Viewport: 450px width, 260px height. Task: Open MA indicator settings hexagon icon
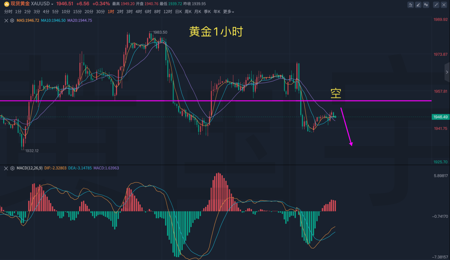12,21
